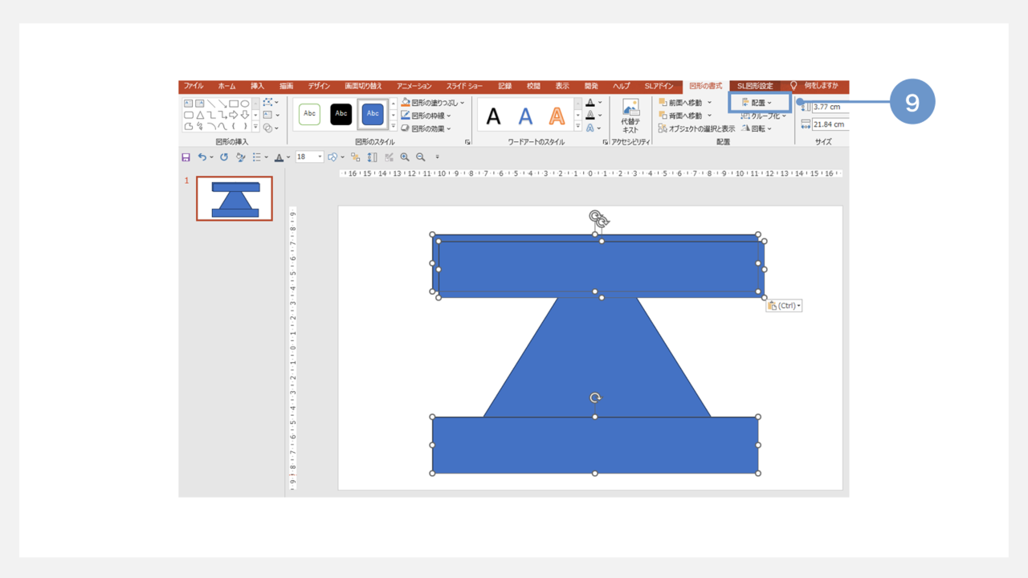Click the Redo/repeat circular arrow icon
Viewport: 1028px width, 578px height.
(224, 157)
